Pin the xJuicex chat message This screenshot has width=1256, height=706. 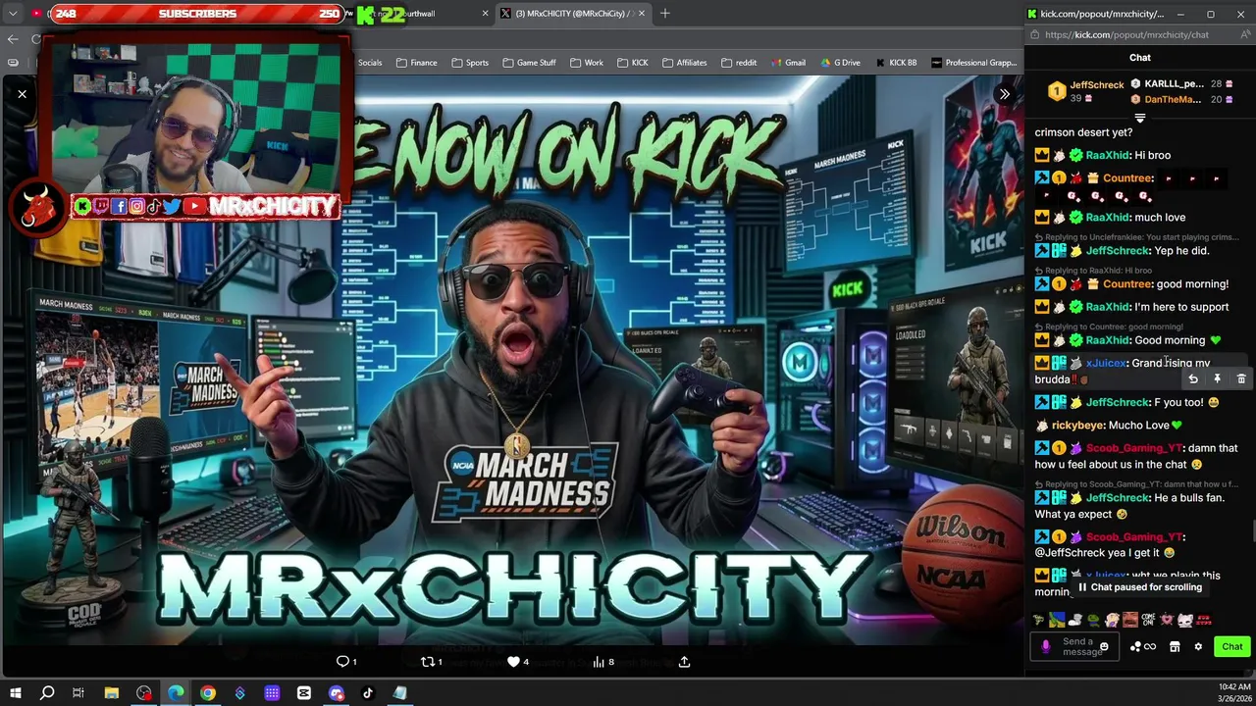[1217, 379]
